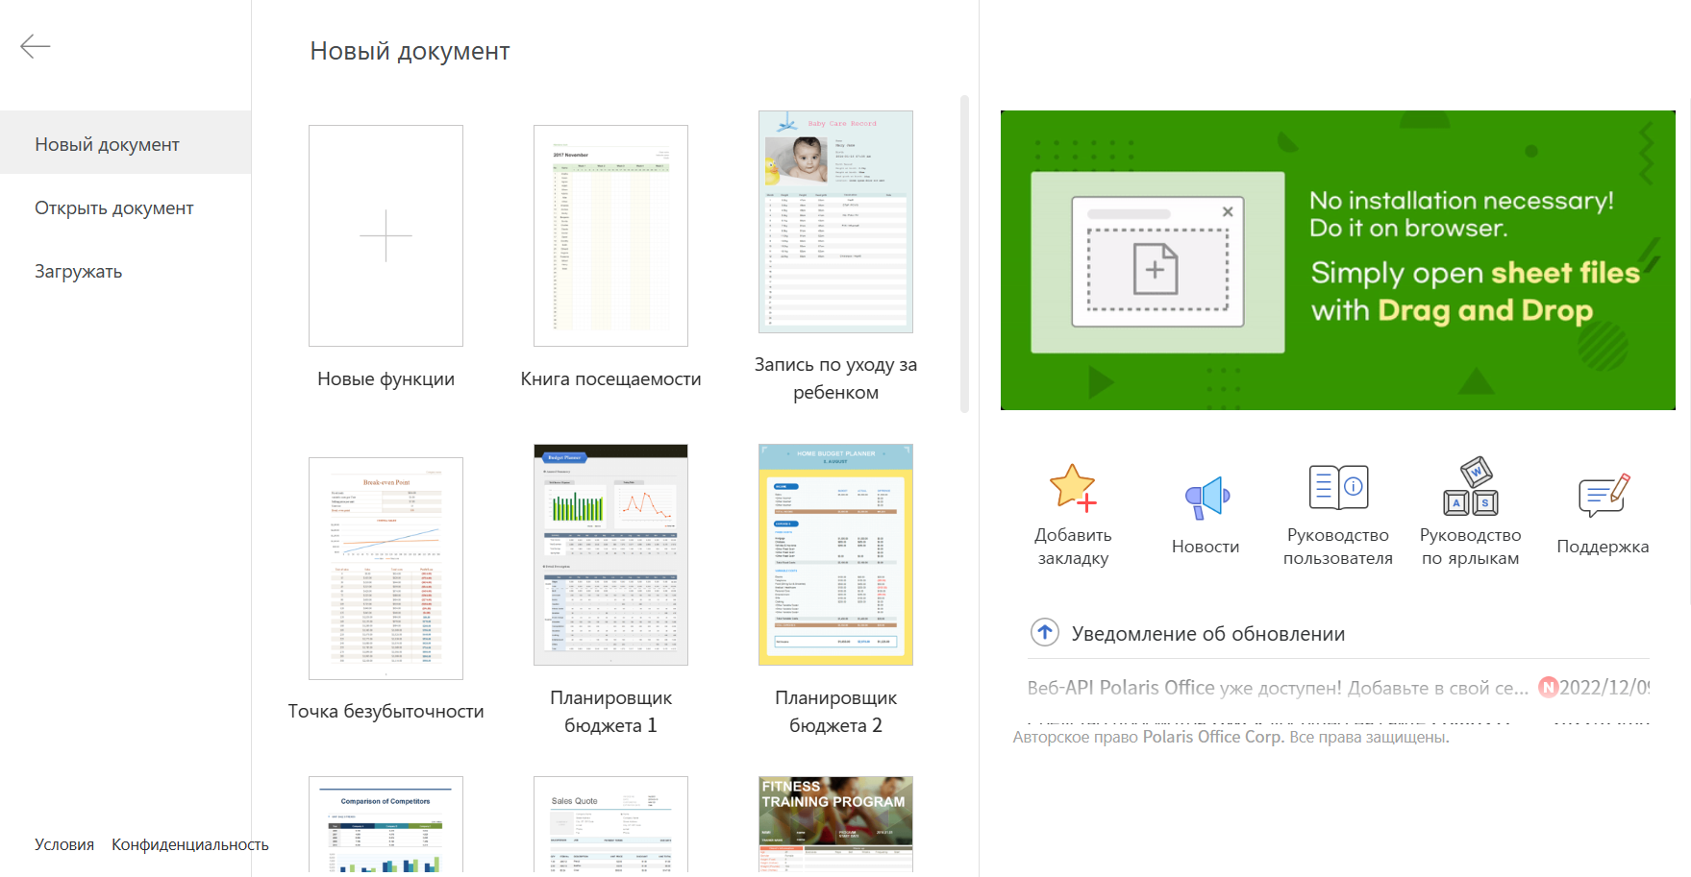Click the Уведомление об обновлении heading
Viewport: 1691px width, 877px height.
[1208, 634]
